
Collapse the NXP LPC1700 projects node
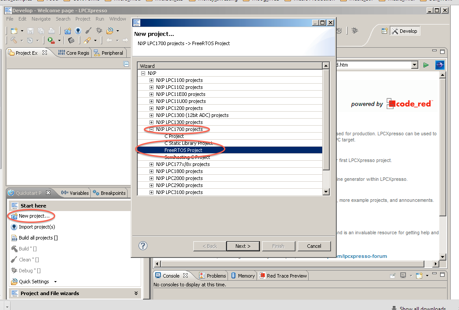point(151,129)
